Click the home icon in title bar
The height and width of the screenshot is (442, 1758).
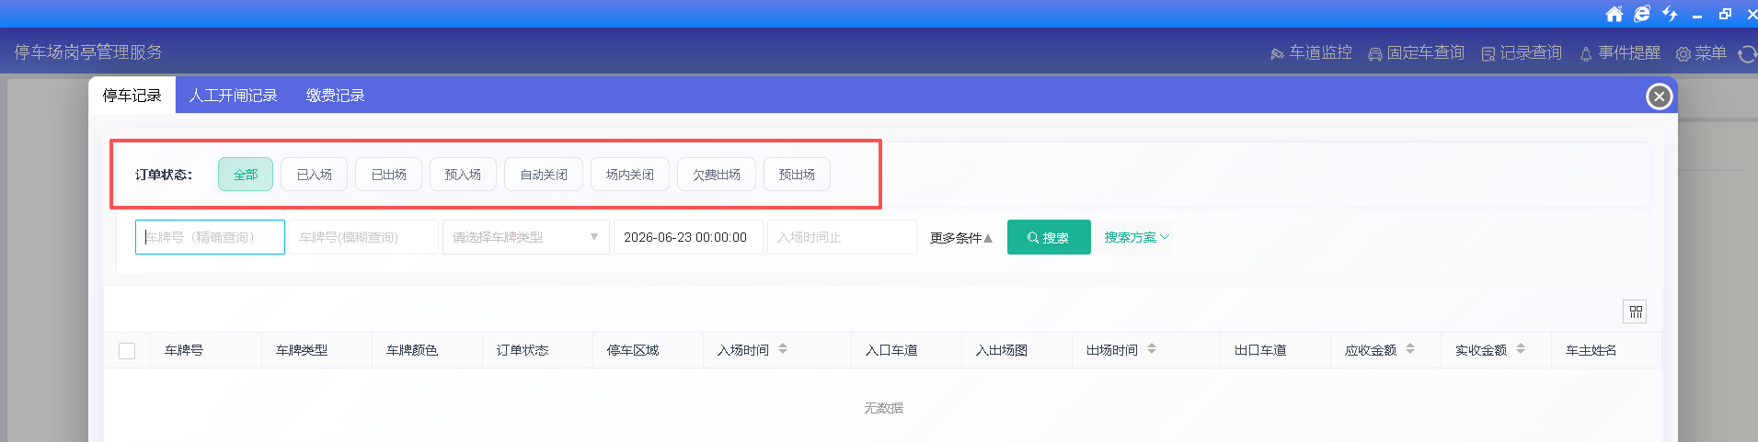pyautogui.click(x=1614, y=14)
